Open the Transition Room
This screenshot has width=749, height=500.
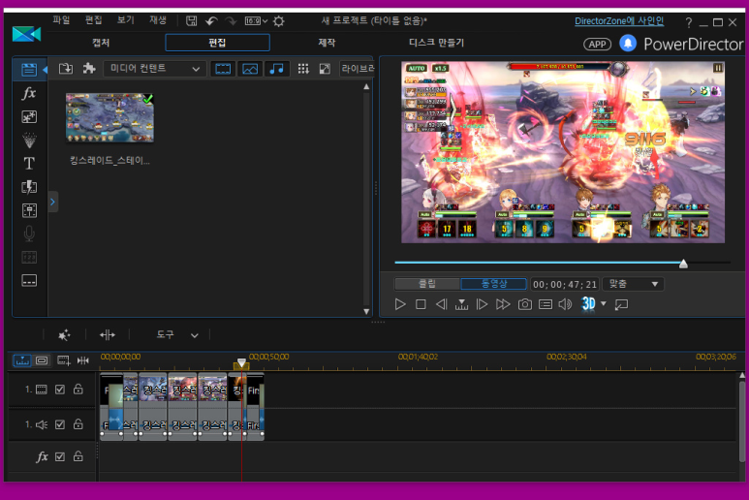29,187
